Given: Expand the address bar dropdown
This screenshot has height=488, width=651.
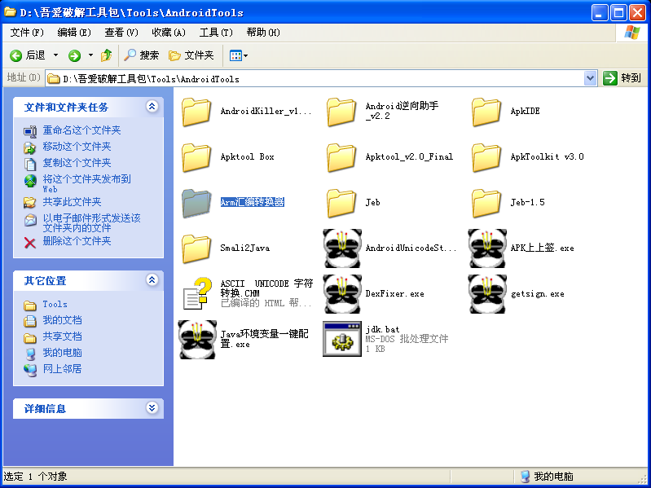Looking at the screenshot, I should (590, 78).
